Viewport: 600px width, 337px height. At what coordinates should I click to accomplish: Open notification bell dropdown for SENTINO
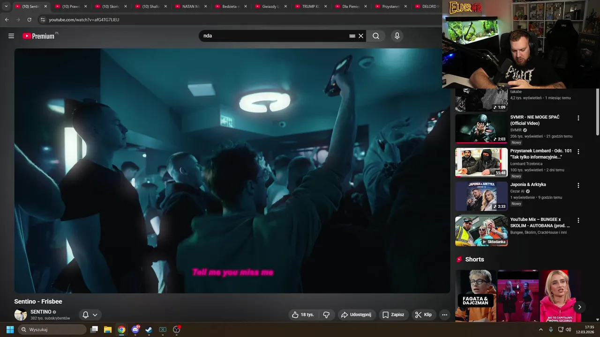coord(90,315)
